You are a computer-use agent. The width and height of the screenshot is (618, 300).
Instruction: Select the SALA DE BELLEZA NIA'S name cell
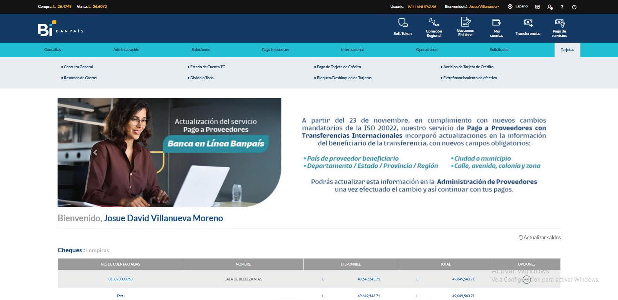click(243, 279)
